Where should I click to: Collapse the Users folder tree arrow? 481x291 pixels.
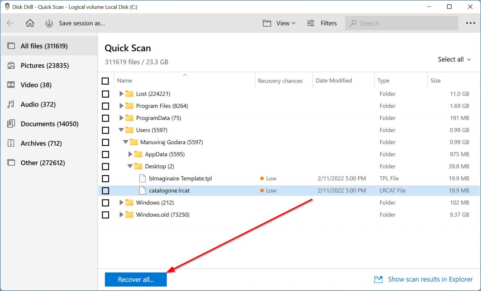pyautogui.click(x=121, y=130)
